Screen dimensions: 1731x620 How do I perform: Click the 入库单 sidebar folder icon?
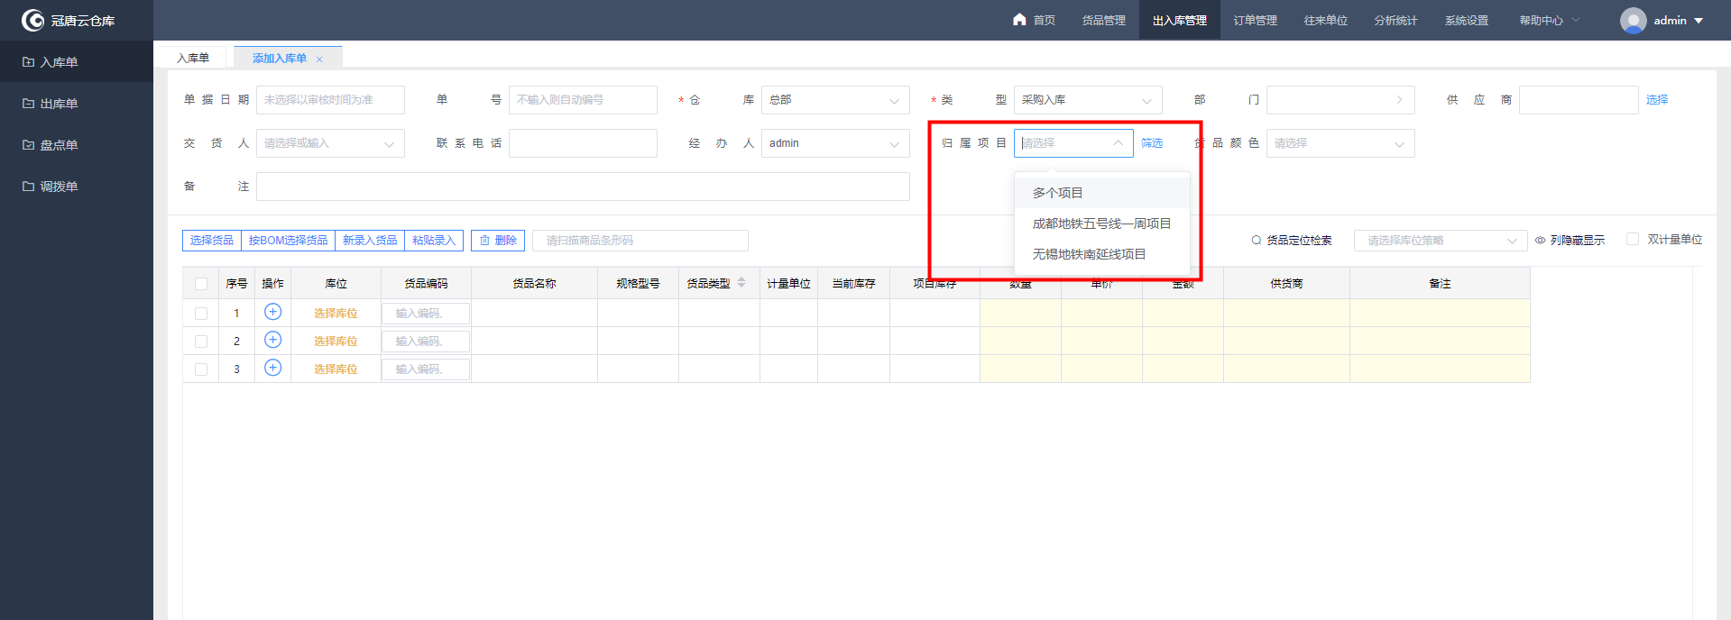tap(28, 62)
